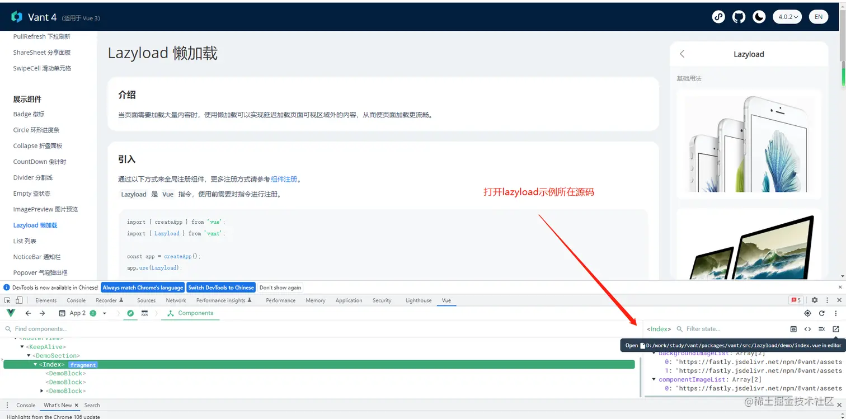The width and height of the screenshot is (846, 419).
Task: Open DevTools settings gear
Action: point(815,300)
